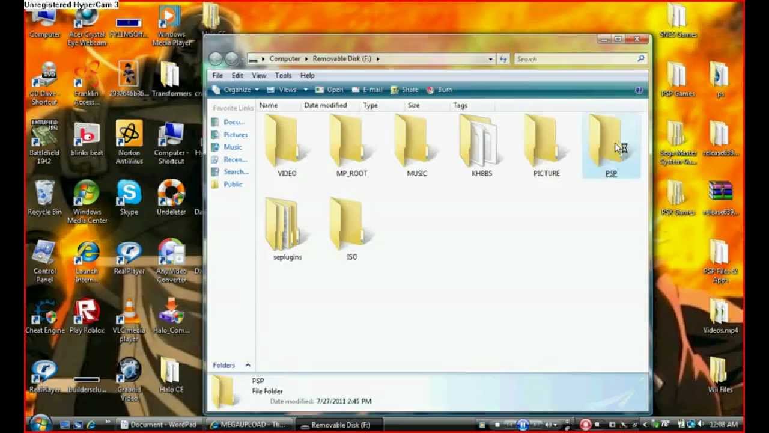Open Skype from the desktop
The width and height of the screenshot is (769, 433).
click(129, 198)
